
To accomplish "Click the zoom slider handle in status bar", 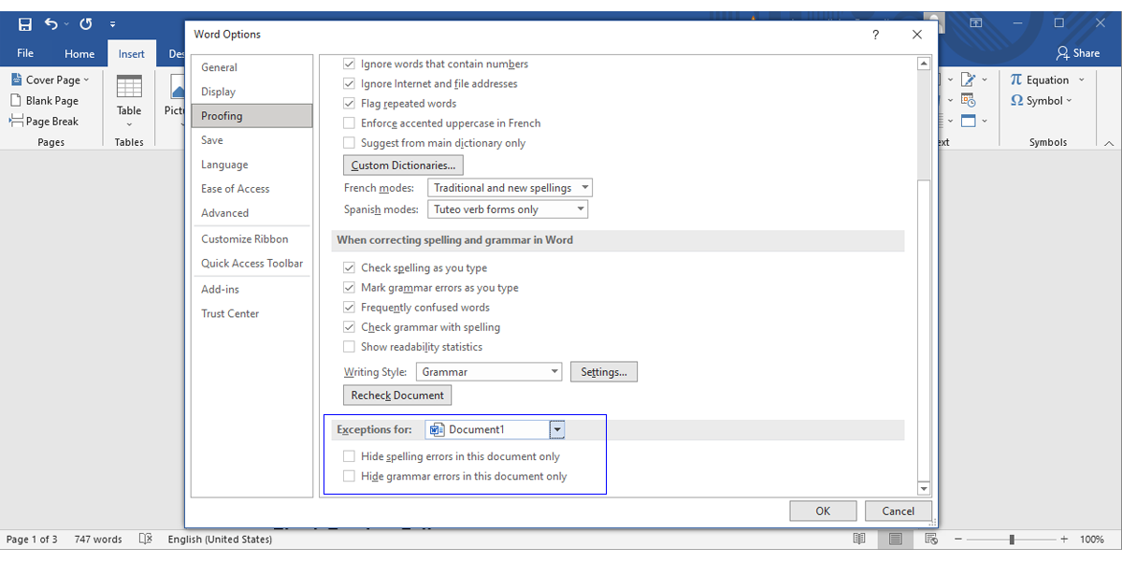I will pyautogui.click(x=1012, y=539).
